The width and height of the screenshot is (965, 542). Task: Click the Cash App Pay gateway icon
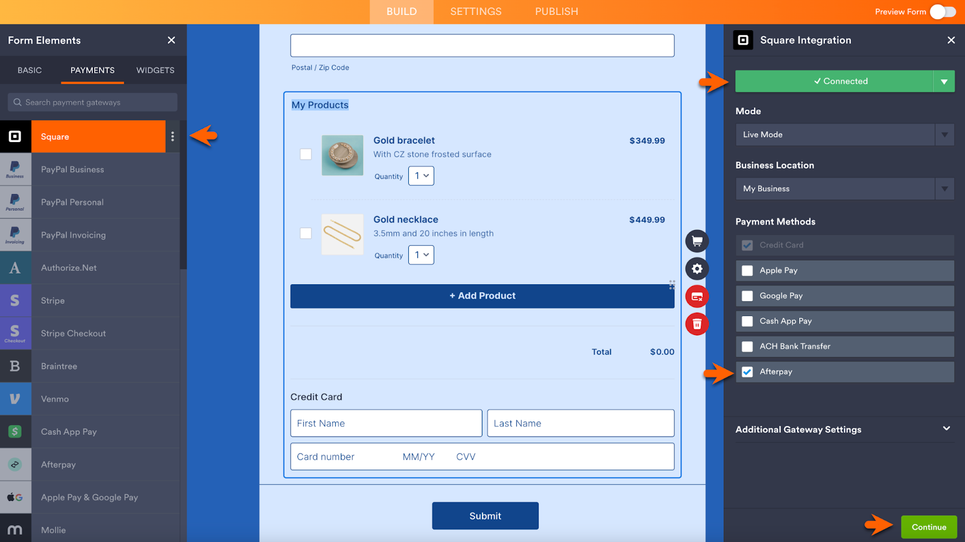[x=15, y=432]
